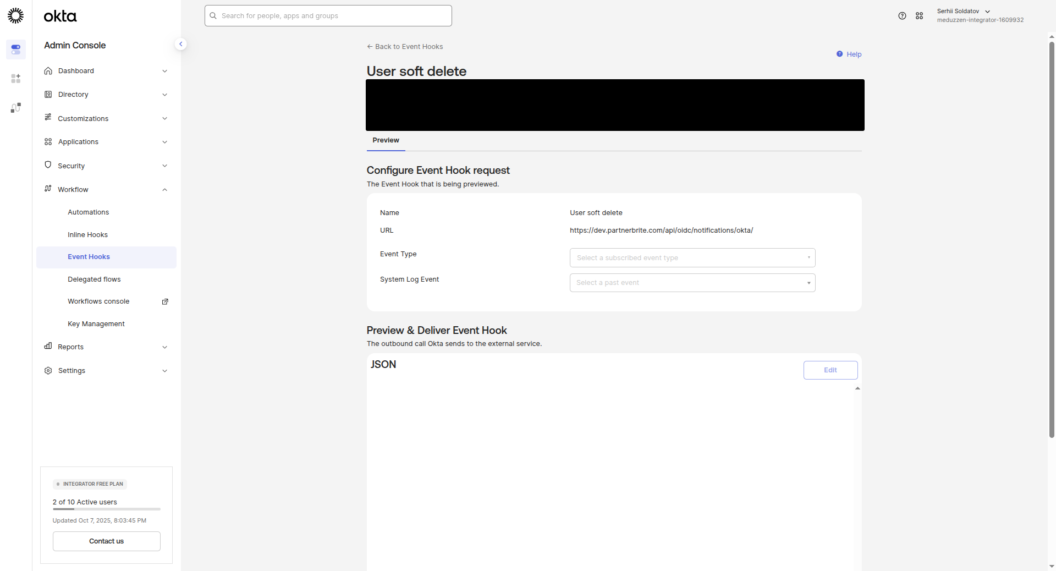Open the help question mark icon in header
1056x571 pixels.
point(902,16)
